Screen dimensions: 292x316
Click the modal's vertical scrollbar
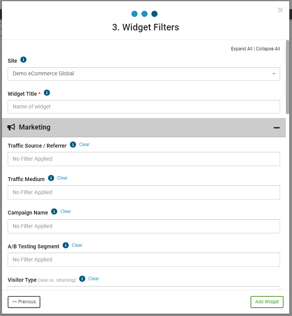pyautogui.click(x=287, y=77)
